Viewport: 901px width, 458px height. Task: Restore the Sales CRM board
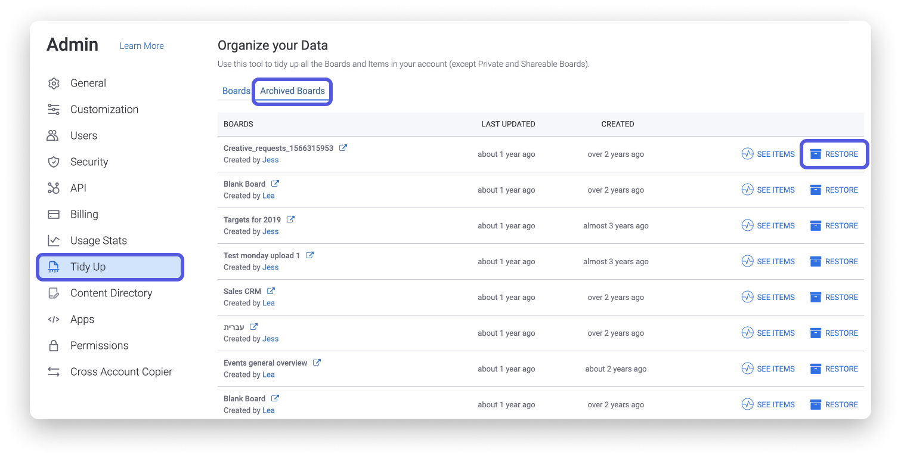pos(834,297)
